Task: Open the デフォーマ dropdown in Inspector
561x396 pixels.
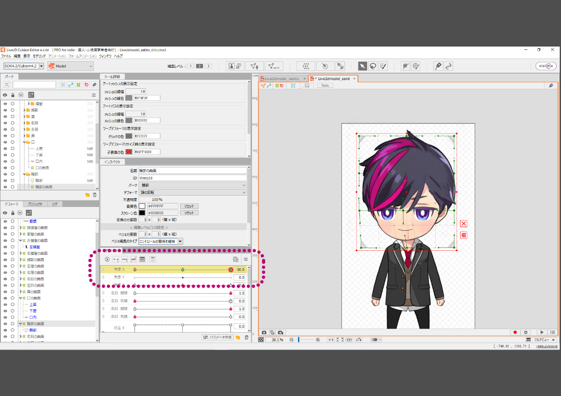Action: point(192,193)
